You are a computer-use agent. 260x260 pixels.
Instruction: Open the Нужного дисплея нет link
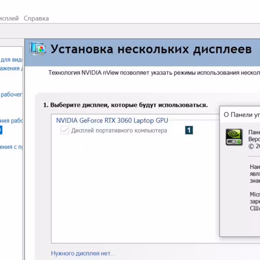83,253
